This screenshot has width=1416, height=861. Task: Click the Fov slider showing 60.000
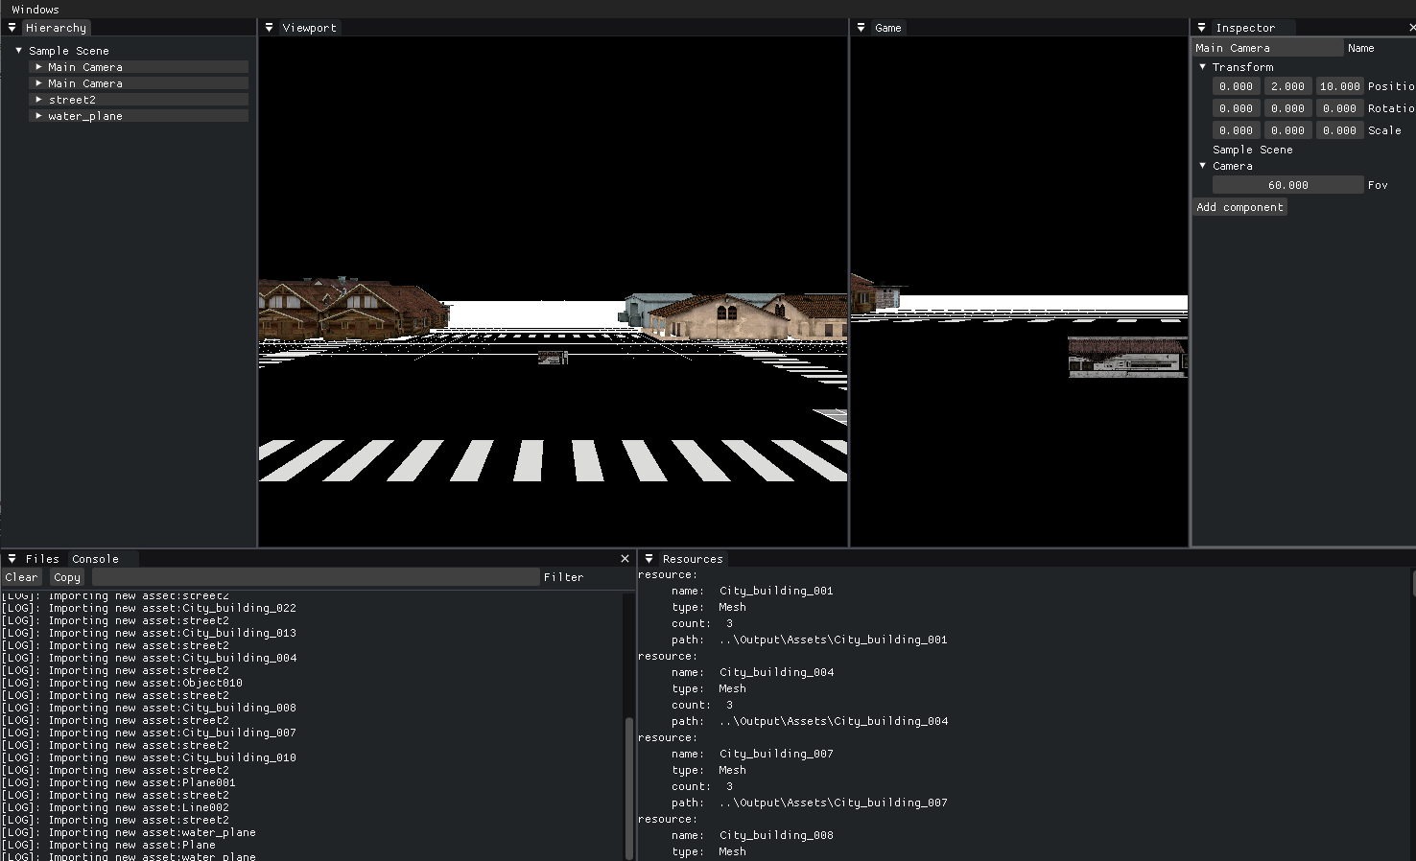coord(1287,185)
